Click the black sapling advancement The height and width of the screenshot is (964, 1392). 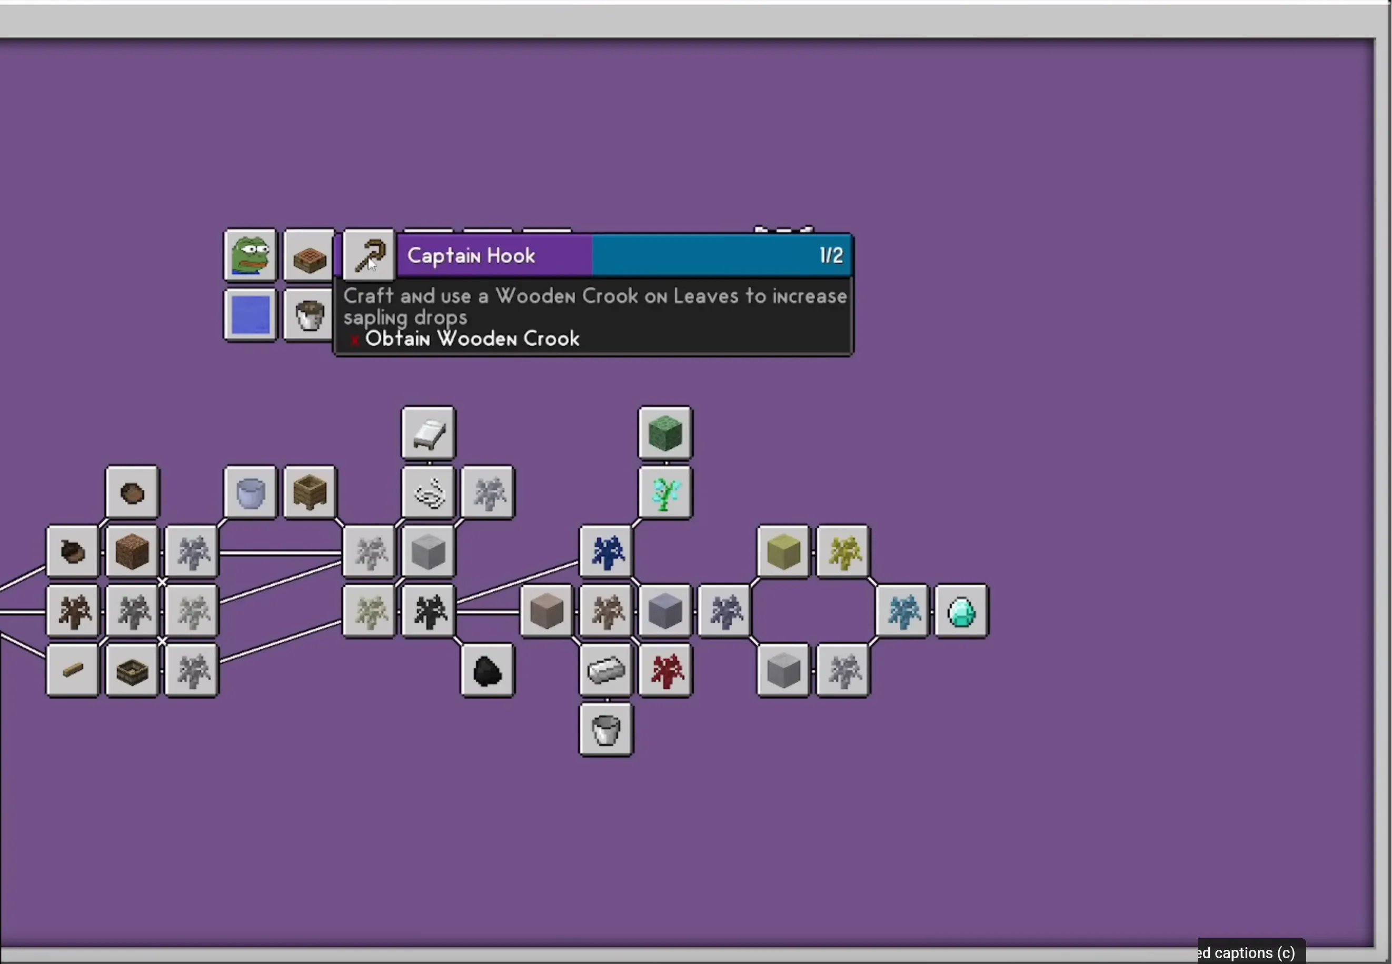click(428, 611)
